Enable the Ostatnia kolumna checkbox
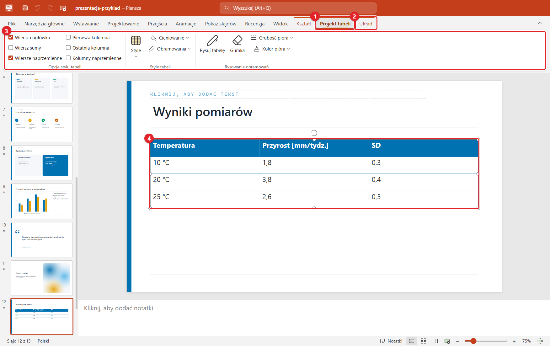 click(x=68, y=48)
